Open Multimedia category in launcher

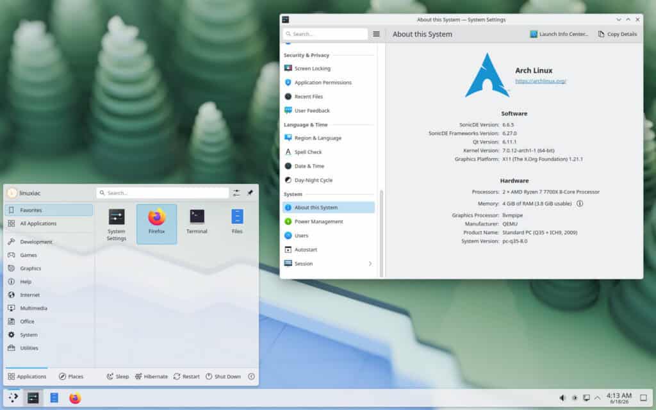point(49,308)
